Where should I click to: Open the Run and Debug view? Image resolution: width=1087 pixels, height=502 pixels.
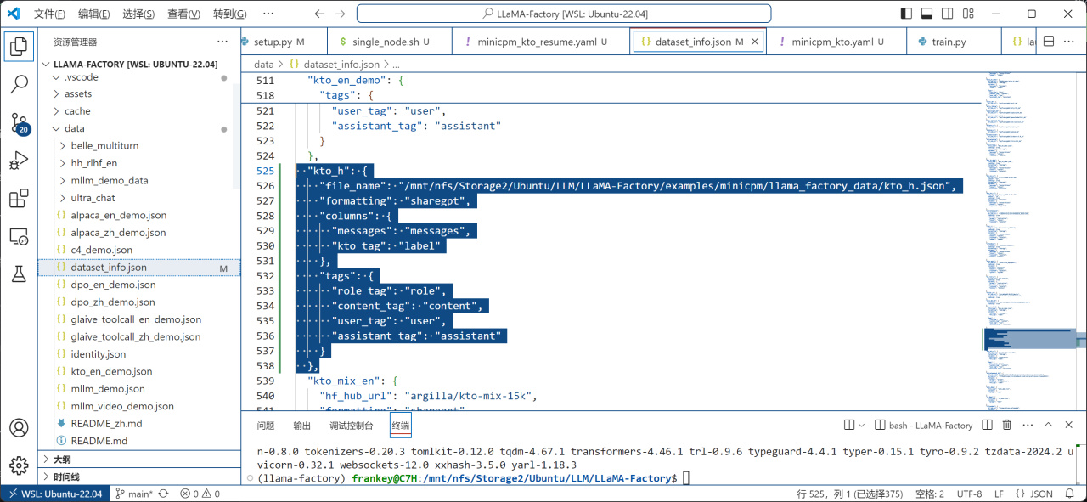[x=19, y=161]
